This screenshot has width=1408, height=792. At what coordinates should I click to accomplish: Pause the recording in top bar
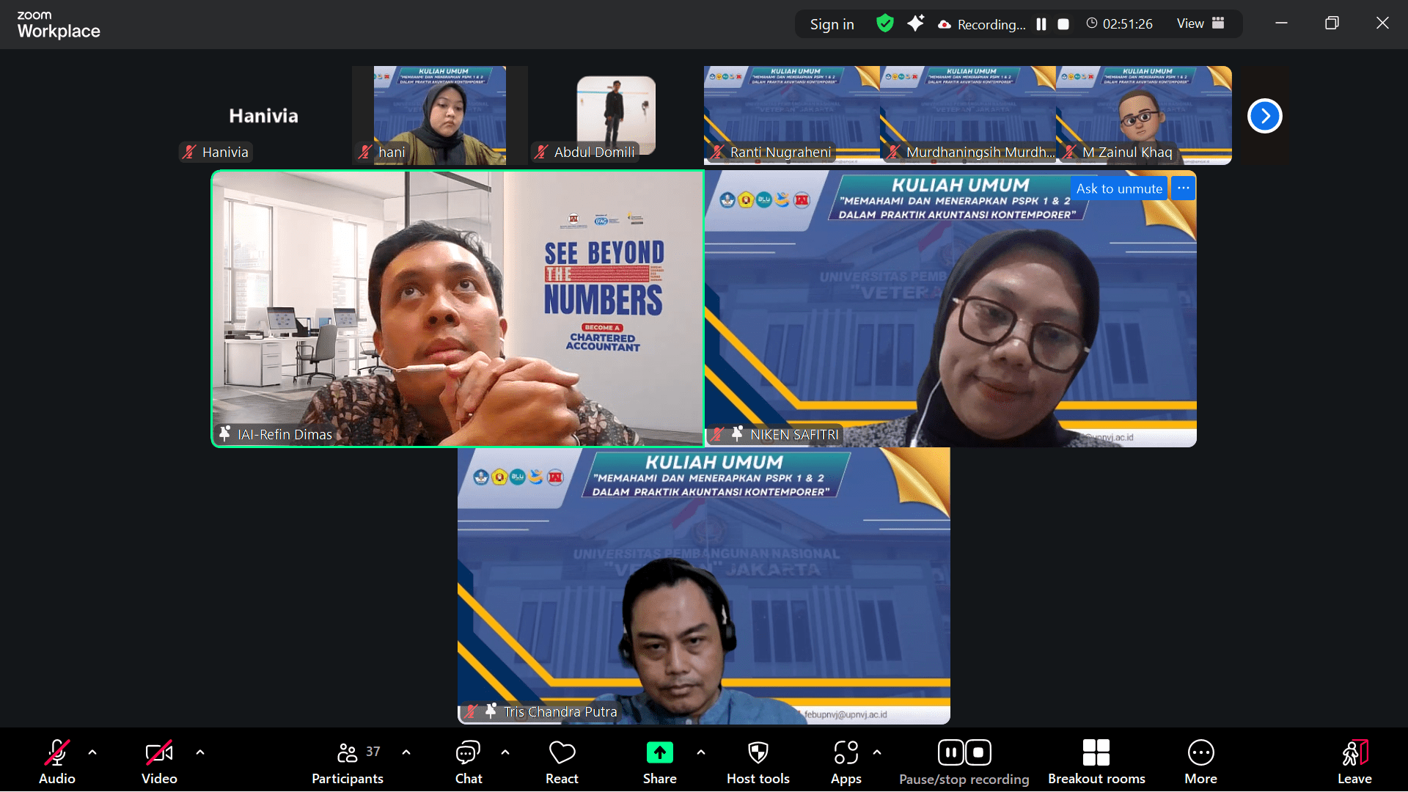point(1041,24)
